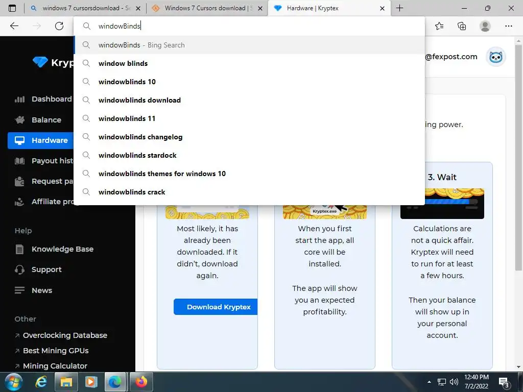This screenshot has height=392, width=523.
Task: Open the Edge tab actions menu icon
Action: (x=12, y=8)
